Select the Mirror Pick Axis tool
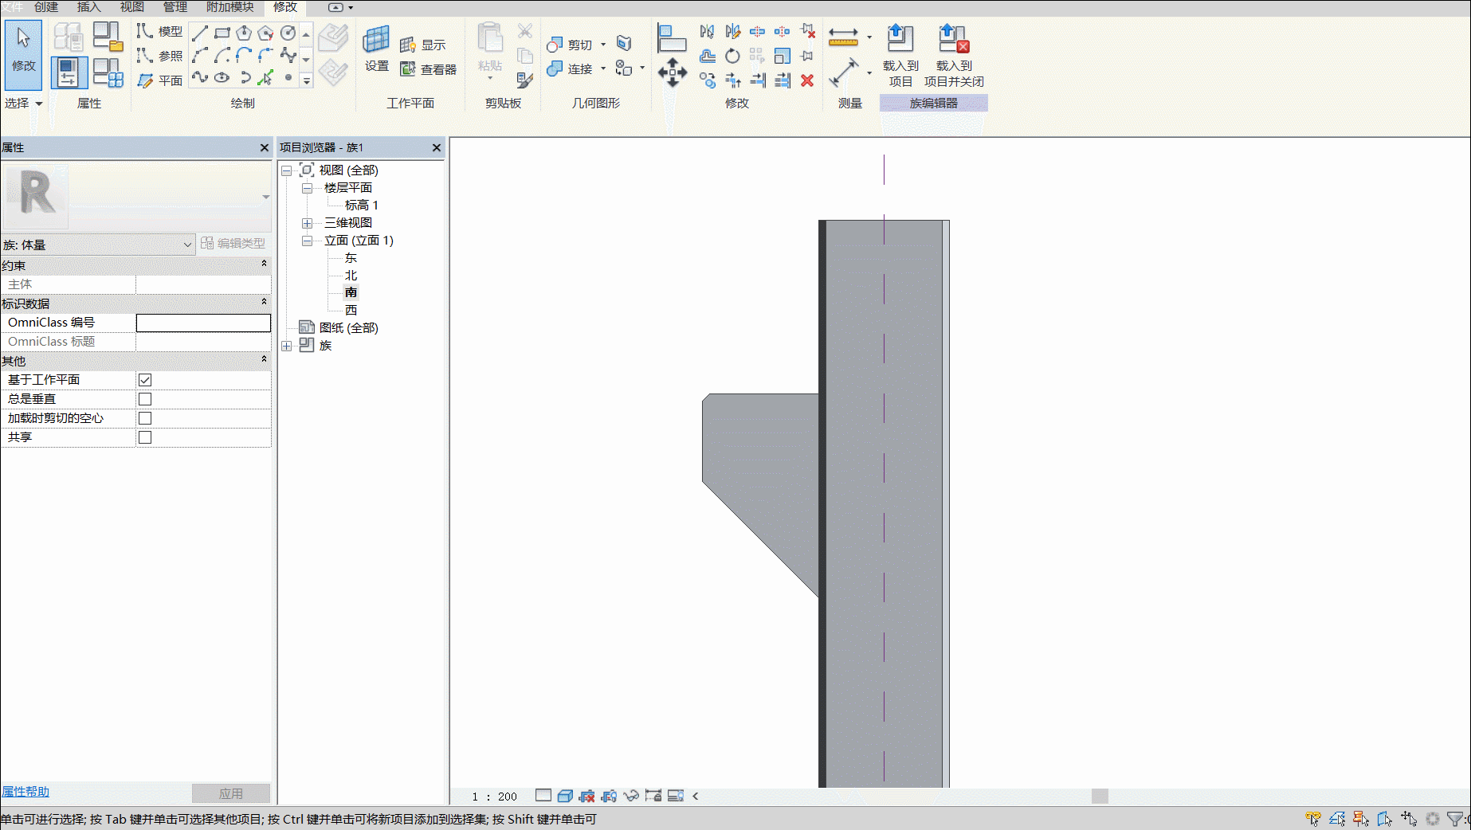Image resolution: width=1471 pixels, height=830 pixels. click(707, 32)
